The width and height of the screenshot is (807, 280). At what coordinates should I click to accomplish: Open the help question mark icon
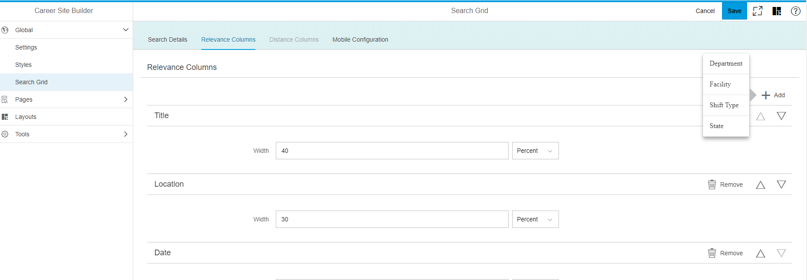[796, 11]
